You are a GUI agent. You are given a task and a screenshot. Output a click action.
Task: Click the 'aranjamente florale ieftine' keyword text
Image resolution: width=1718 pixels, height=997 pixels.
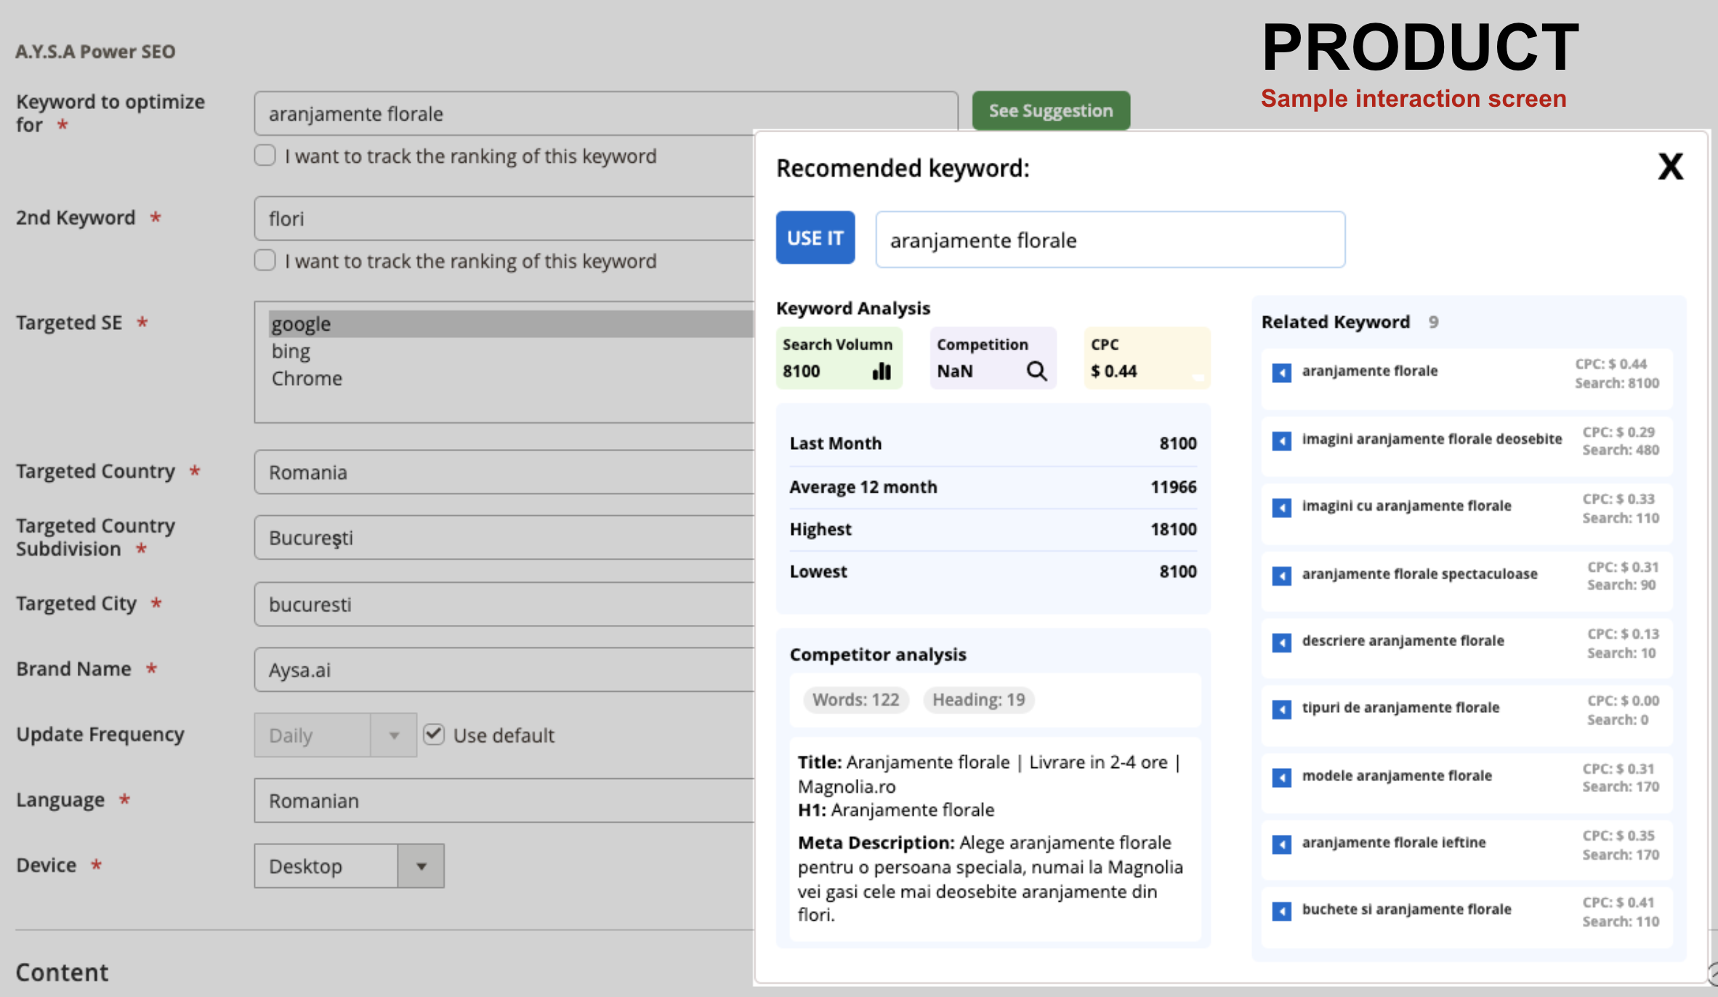point(1394,842)
